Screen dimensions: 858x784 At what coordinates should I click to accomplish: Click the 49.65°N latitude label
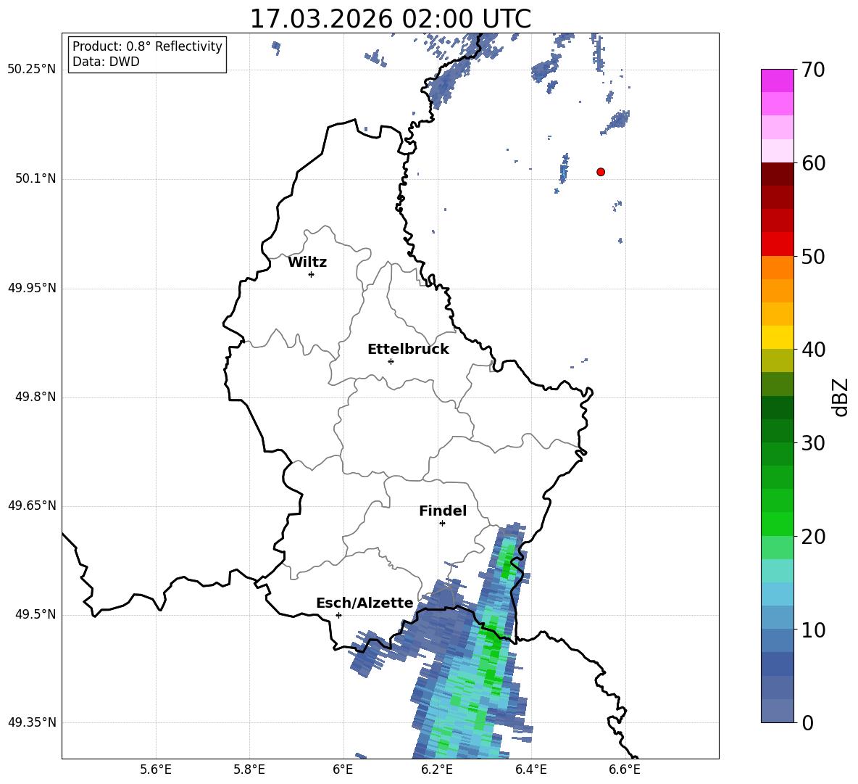click(x=32, y=505)
